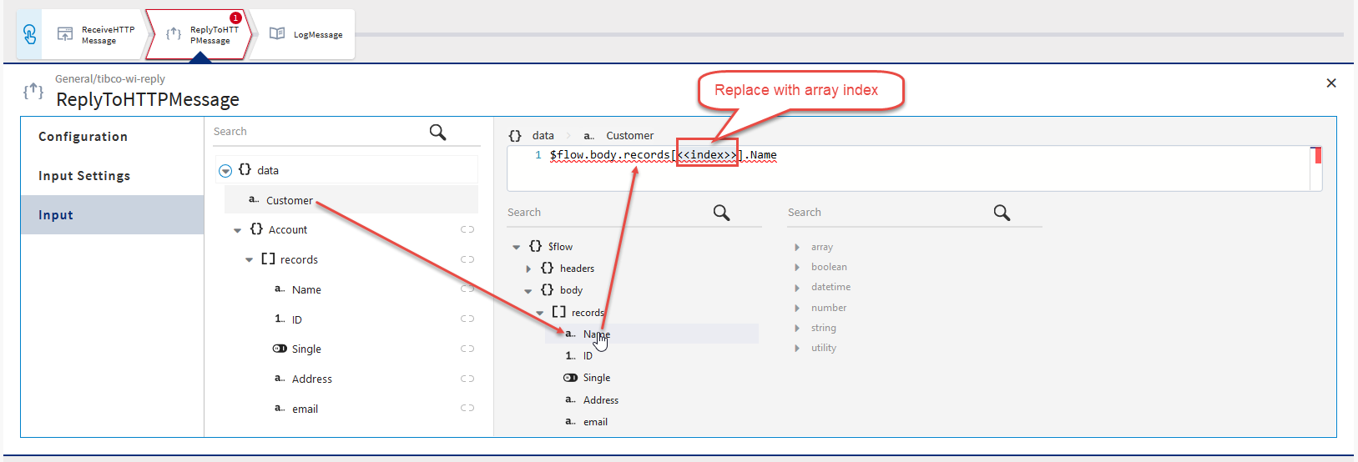
Task: Click the ReplyToHTTPMessage reply icon in header
Action: click(x=33, y=91)
